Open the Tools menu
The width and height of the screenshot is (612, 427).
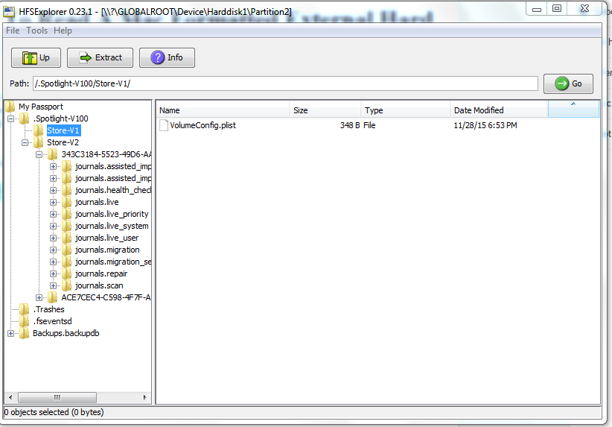pyautogui.click(x=36, y=31)
